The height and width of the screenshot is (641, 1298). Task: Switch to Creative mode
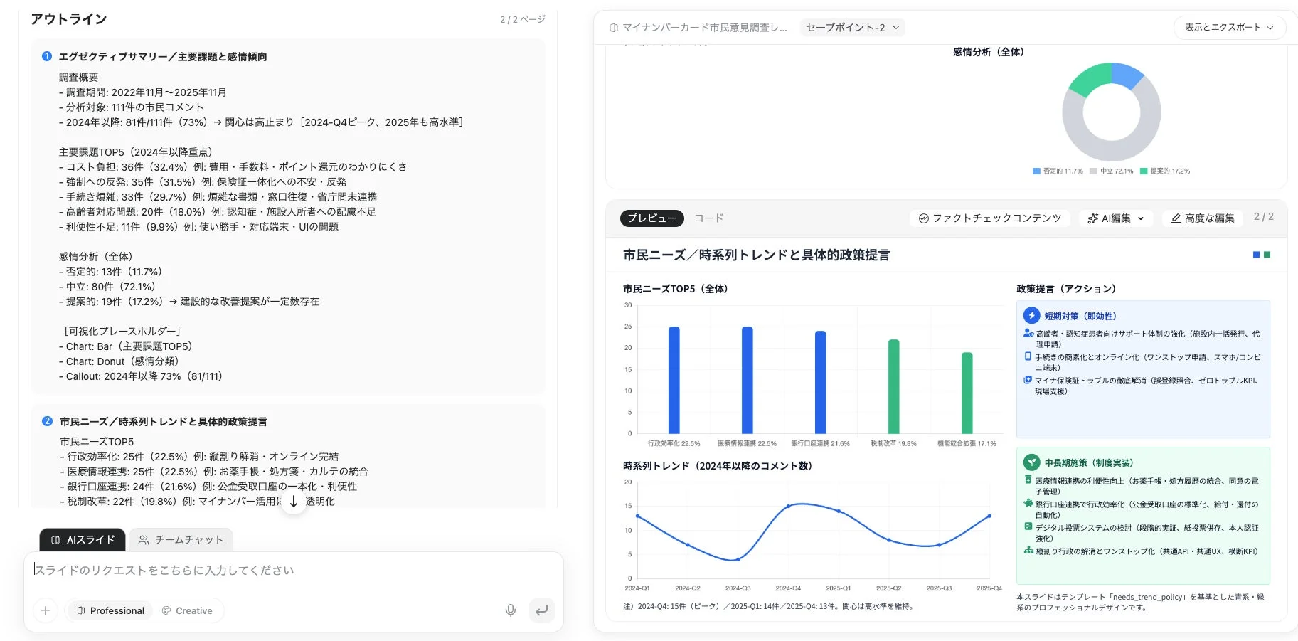pyautogui.click(x=188, y=610)
